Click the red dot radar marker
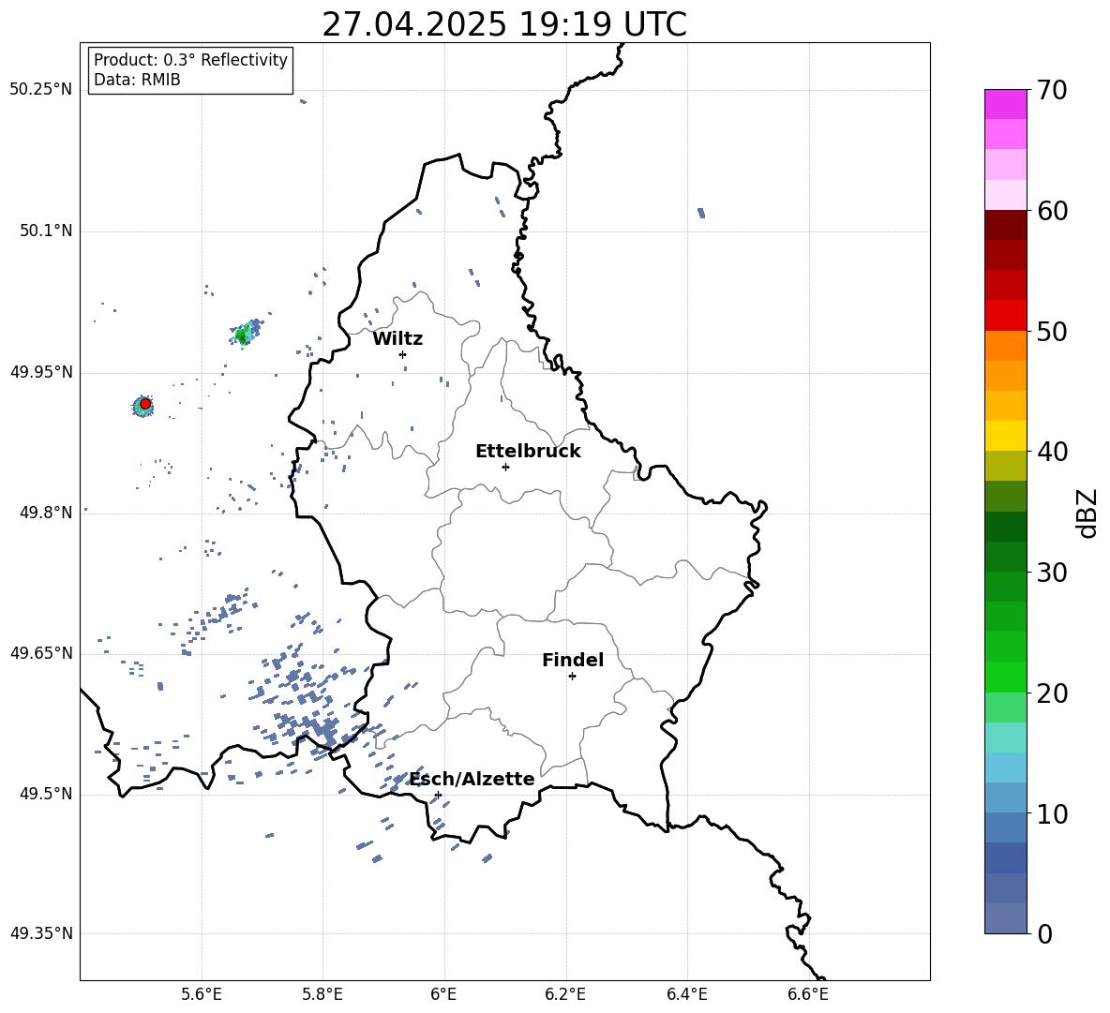The image size is (1110, 1013). pos(145,404)
